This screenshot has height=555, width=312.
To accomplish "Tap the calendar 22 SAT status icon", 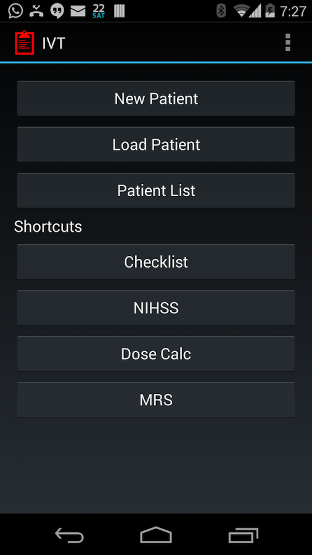I will pyautogui.click(x=99, y=11).
